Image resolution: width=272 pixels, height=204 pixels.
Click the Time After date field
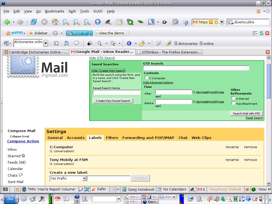(173, 92)
